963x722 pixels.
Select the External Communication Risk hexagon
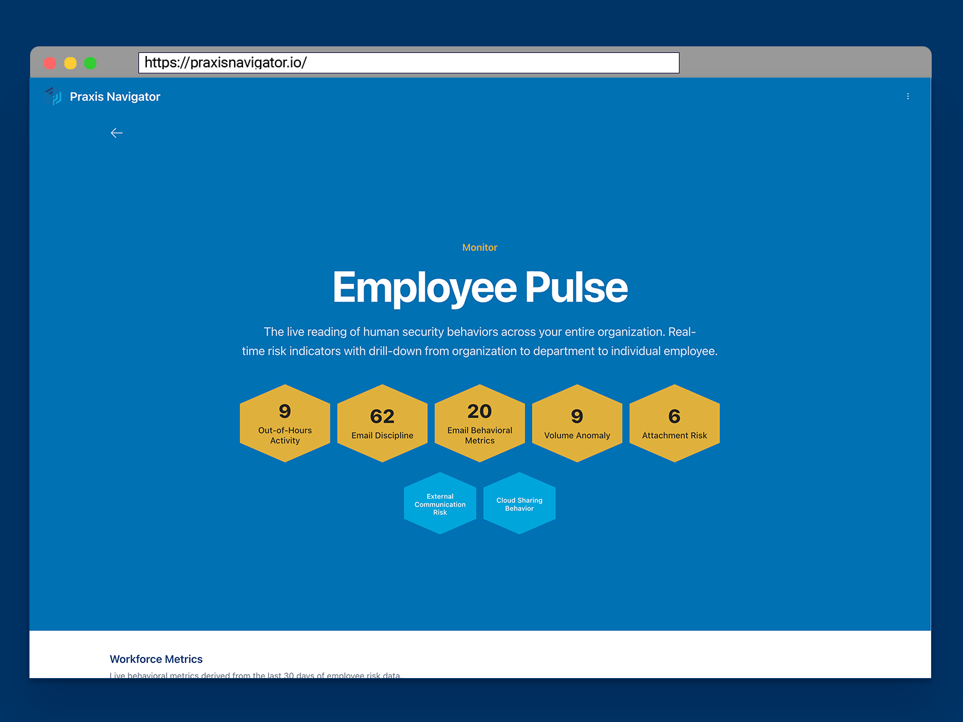coord(440,503)
